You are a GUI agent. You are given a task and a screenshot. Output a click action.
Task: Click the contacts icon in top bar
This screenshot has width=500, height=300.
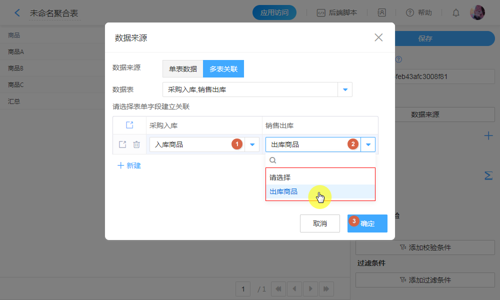click(x=381, y=13)
